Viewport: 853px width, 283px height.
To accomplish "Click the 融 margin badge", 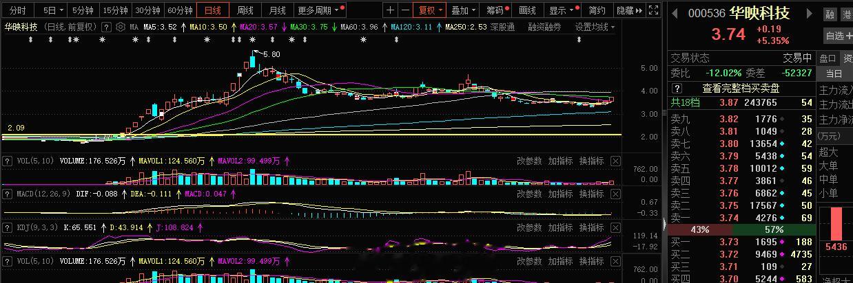I will (830, 14).
